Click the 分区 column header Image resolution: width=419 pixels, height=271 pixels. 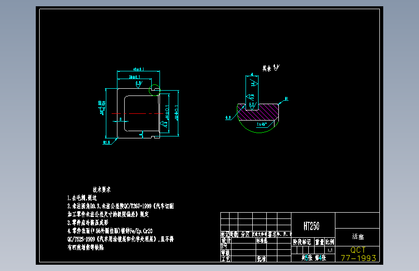point(245,234)
